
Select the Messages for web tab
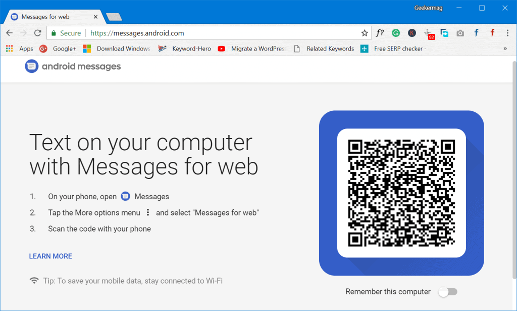[x=55, y=17]
